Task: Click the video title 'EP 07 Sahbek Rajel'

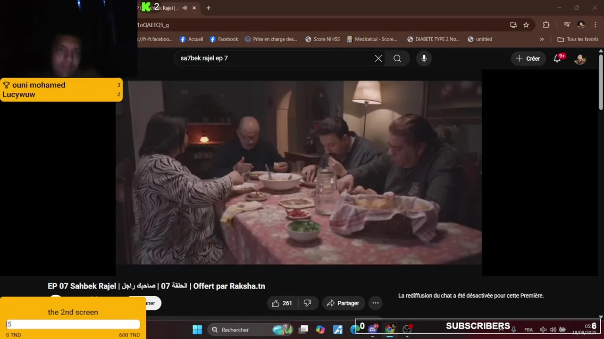Action: (x=156, y=286)
